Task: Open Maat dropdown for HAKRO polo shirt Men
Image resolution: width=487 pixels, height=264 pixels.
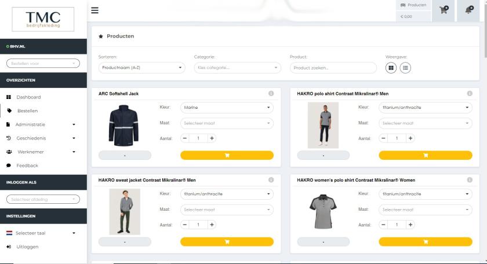Action: click(426, 123)
